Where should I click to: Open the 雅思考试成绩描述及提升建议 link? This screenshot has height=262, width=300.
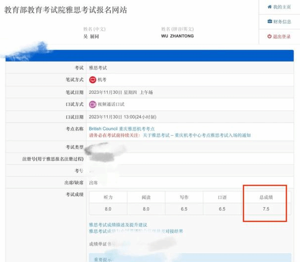tap(118, 225)
